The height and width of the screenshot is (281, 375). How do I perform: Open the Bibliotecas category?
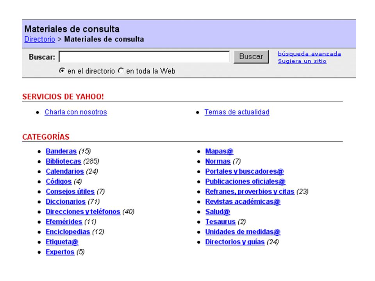(x=63, y=161)
